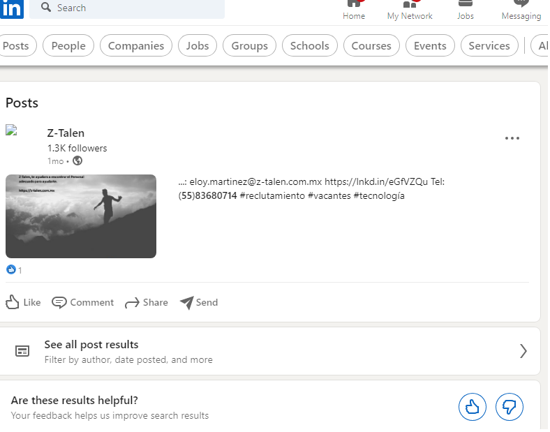Screen dimensions: 550x432
Task: Click the #reclutamiento hashtag
Action: coord(272,195)
